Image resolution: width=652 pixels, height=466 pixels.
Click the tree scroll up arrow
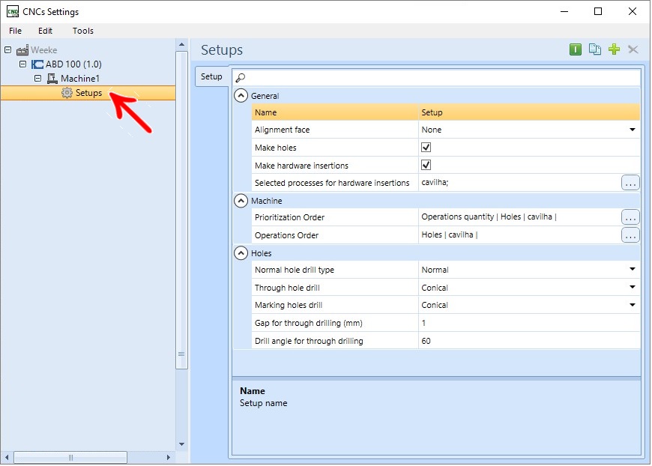click(x=181, y=44)
